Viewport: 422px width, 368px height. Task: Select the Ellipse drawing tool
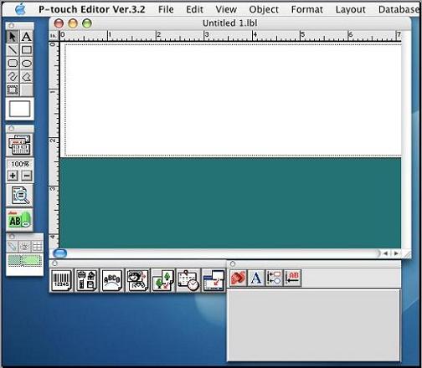coord(27,64)
